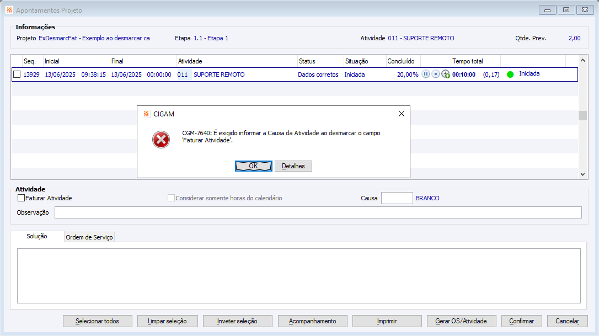The height and width of the screenshot is (336, 599).
Task: Click the Final column header
Action: point(143,61)
